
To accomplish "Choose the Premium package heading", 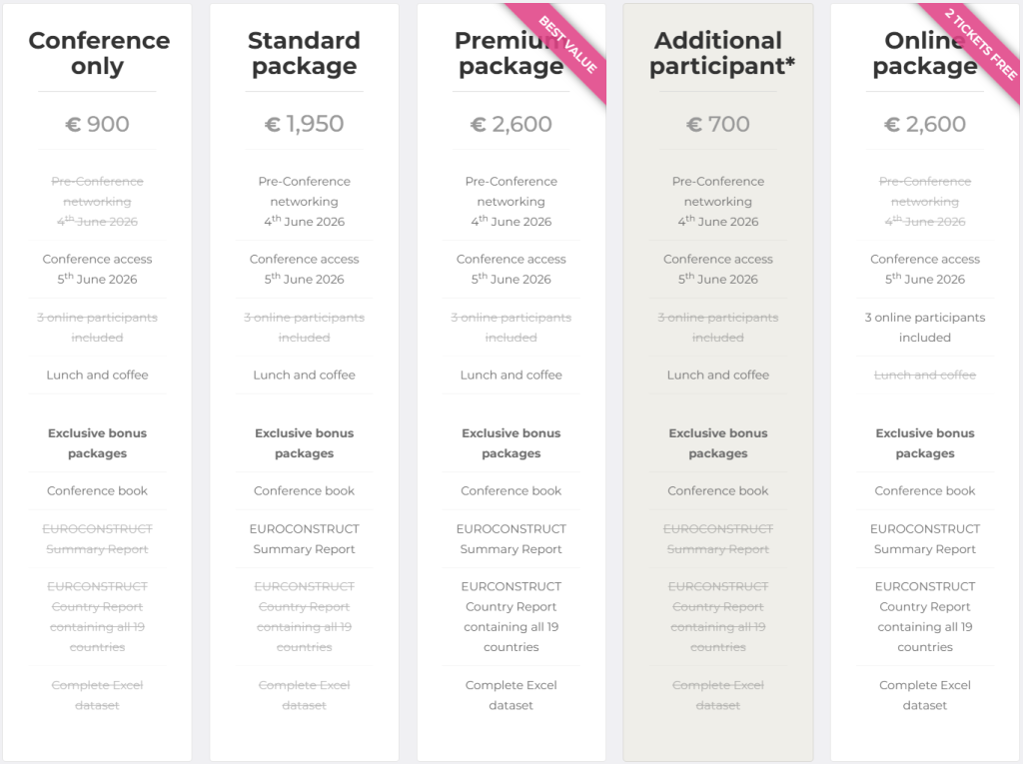I will coord(511,54).
